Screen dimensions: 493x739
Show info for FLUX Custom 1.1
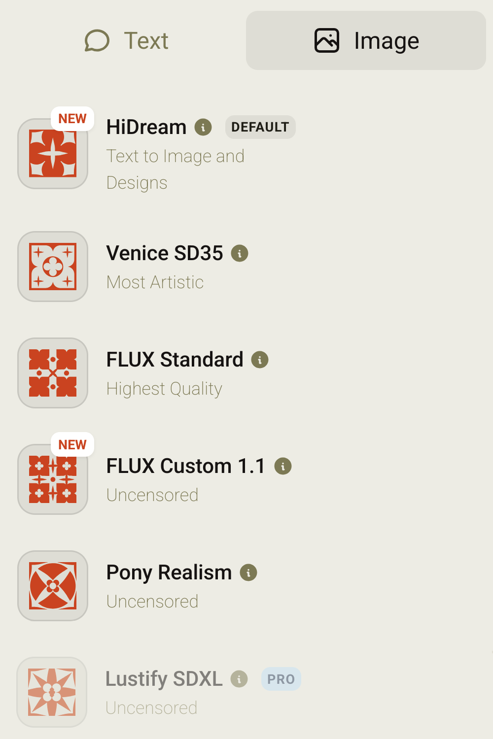(x=283, y=466)
